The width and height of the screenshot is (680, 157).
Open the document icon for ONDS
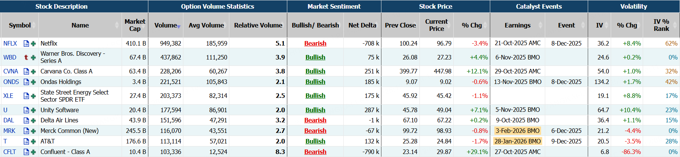[x=26, y=82]
